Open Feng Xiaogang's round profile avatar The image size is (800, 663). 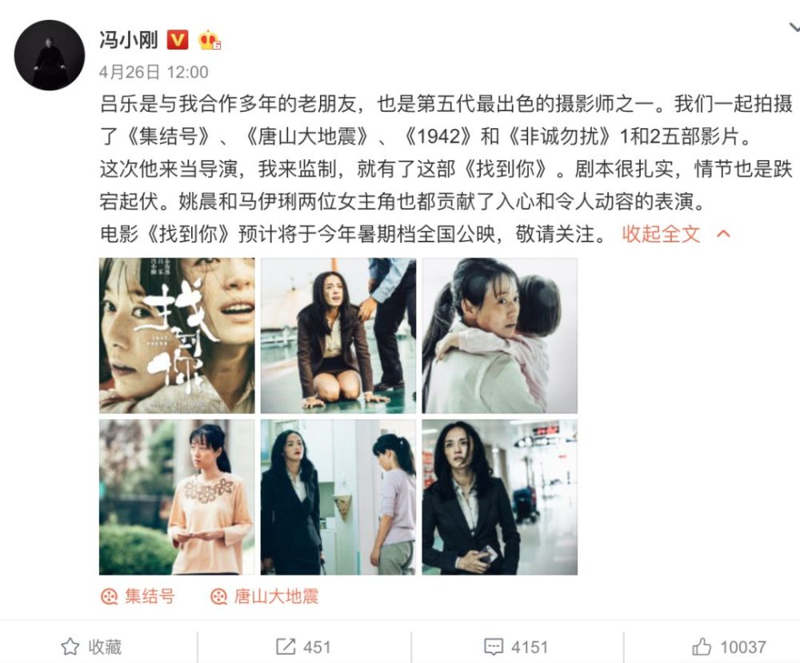point(50,55)
